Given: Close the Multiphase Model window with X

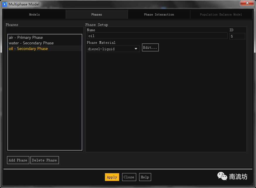Looking at the screenshot, I should point(247,3).
